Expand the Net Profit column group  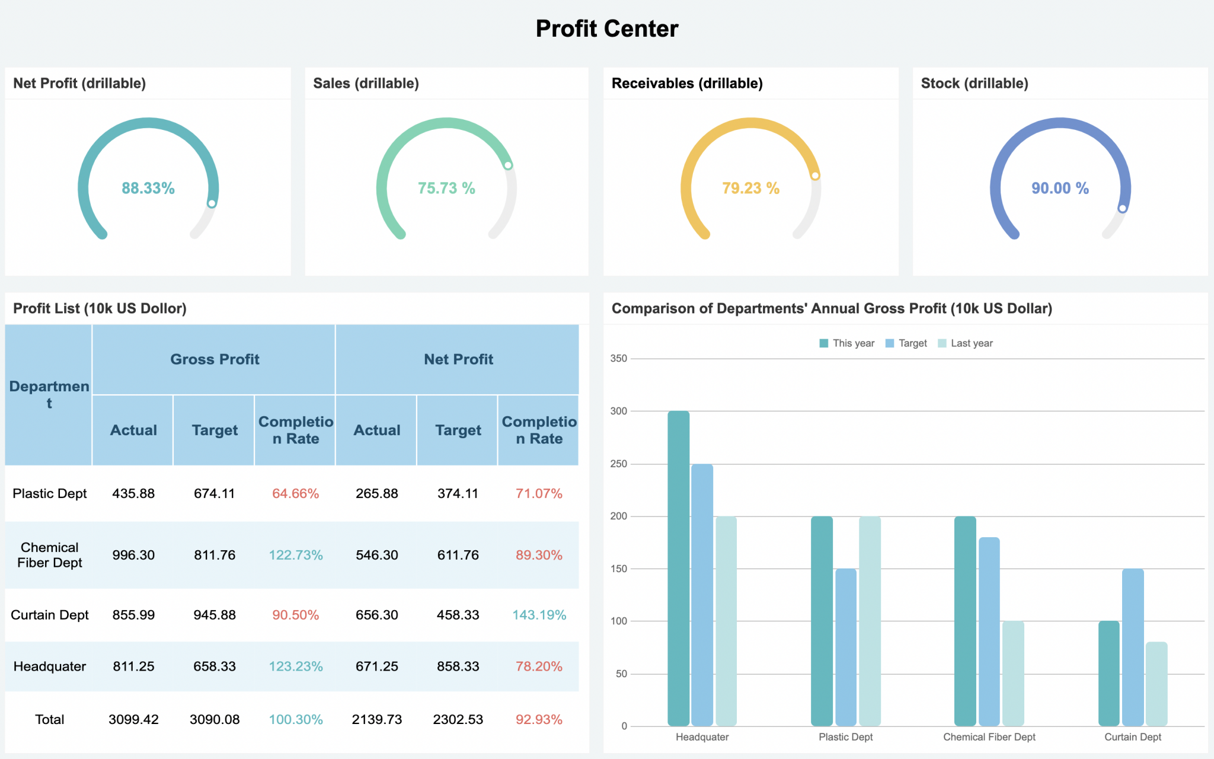[458, 359]
